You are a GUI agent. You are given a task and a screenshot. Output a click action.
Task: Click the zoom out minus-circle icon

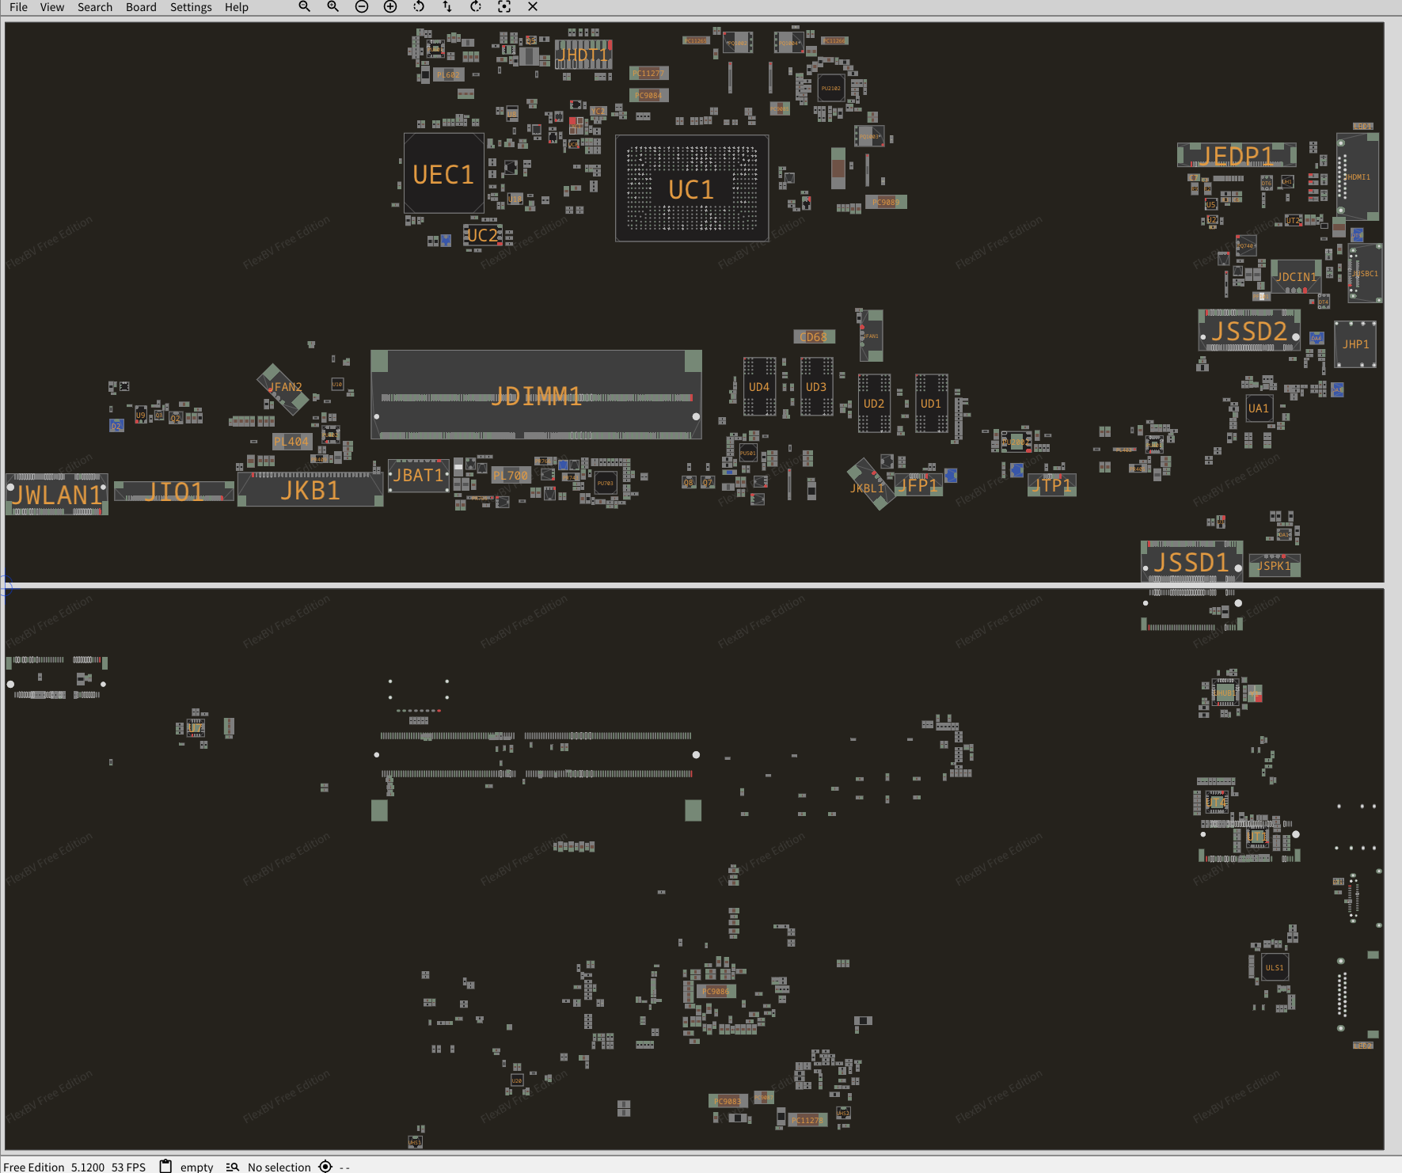[x=362, y=7]
